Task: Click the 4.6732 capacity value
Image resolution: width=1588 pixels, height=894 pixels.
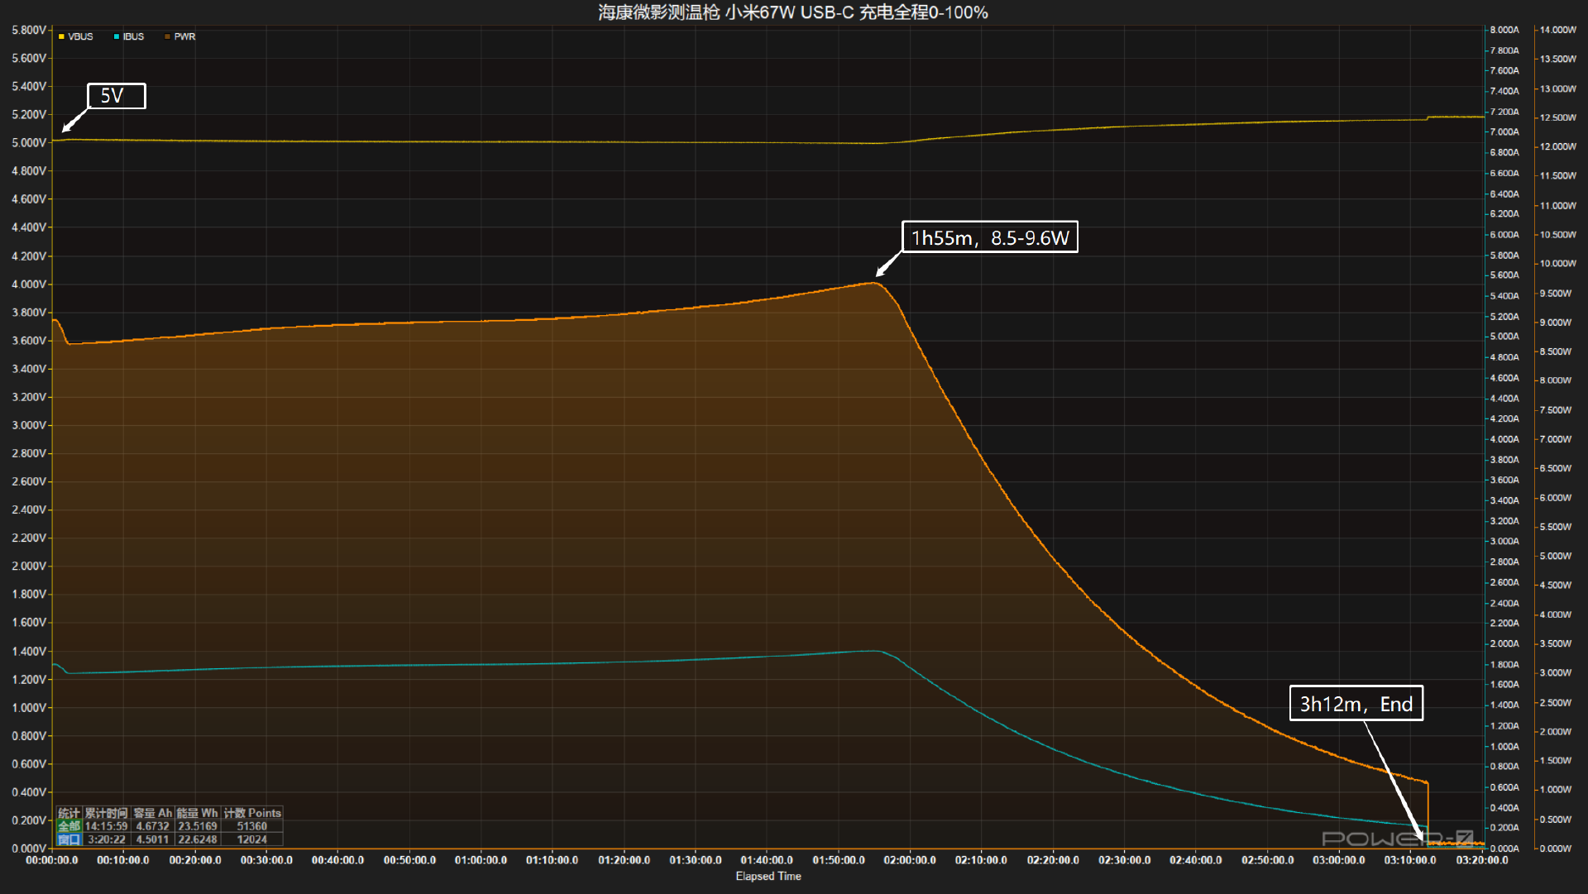Action: coord(153,826)
